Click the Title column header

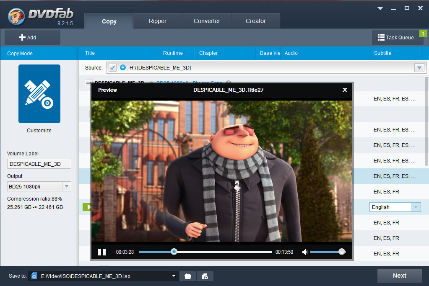point(118,53)
